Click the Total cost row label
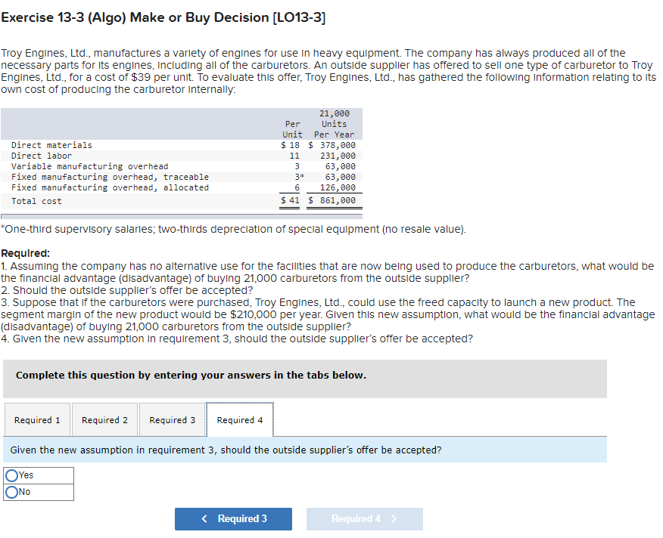This screenshot has height=538, width=663. [x=36, y=202]
